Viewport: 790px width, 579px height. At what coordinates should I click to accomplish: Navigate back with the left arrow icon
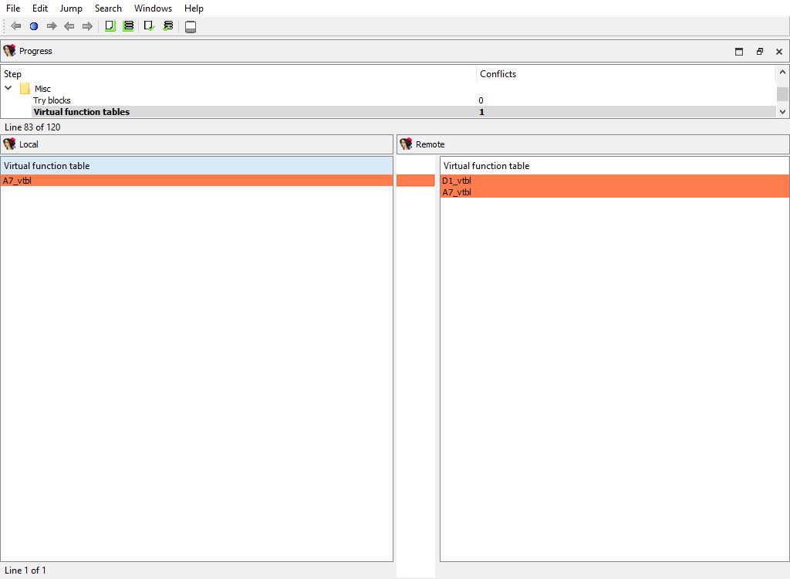[15, 25]
